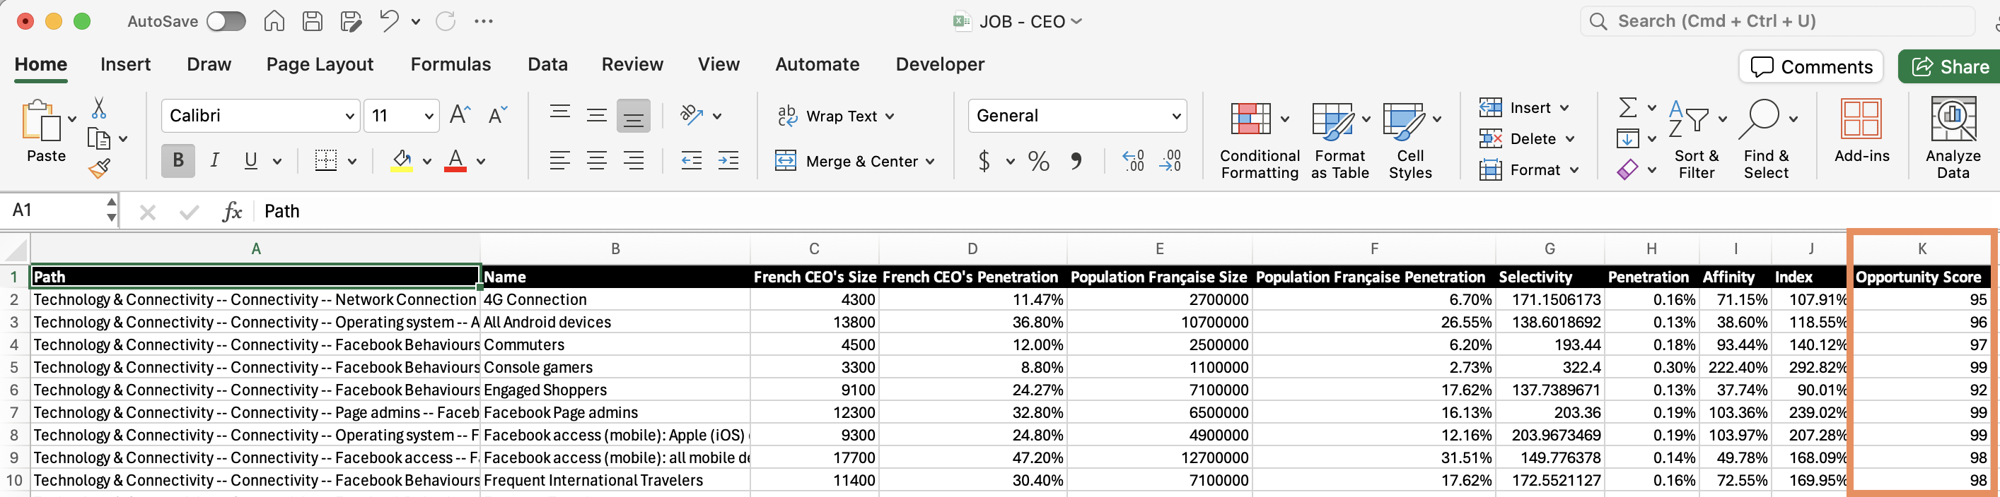Toggle Bold formatting
This screenshot has width=2000, height=497.
pyautogui.click(x=178, y=160)
